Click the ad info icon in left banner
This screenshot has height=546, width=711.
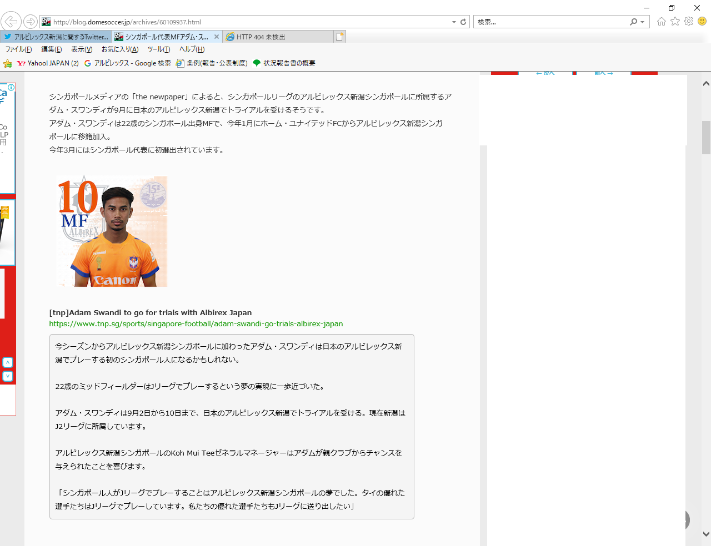coord(11,88)
